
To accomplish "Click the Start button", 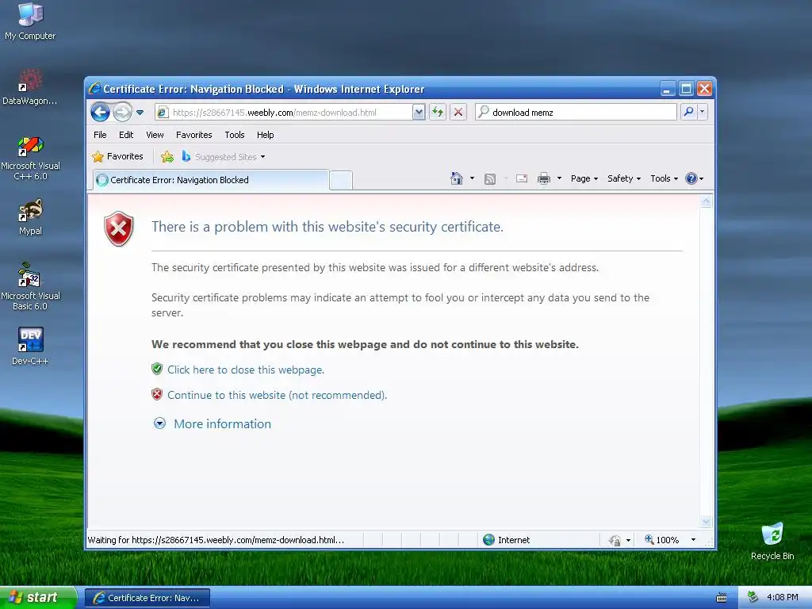I will click(x=38, y=597).
